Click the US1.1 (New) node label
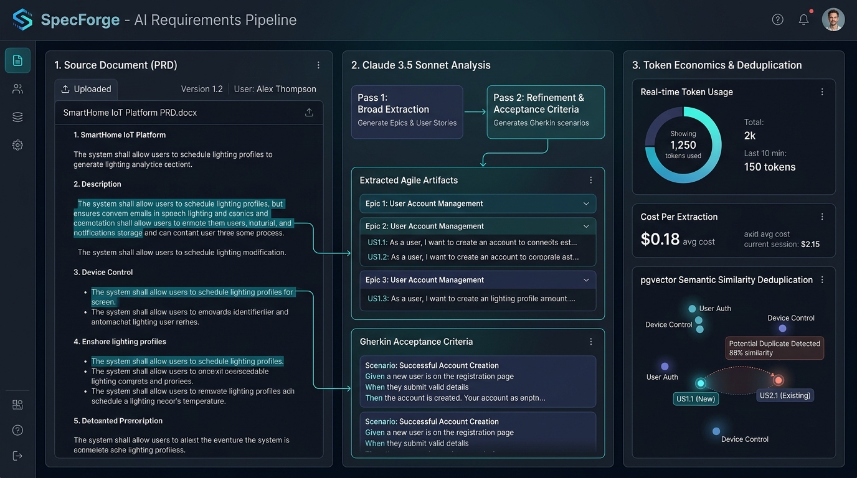Viewport: 857px width, 478px height. coord(696,399)
